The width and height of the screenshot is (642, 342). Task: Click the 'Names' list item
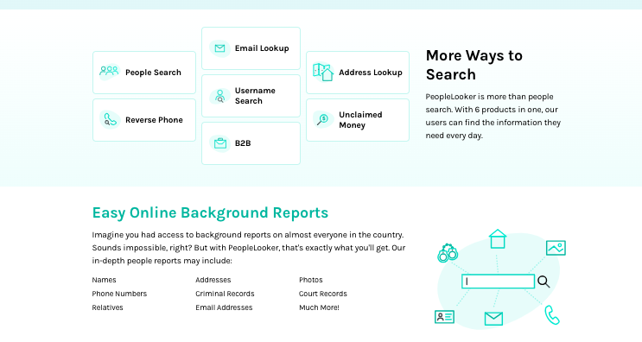(x=104, y=280)
